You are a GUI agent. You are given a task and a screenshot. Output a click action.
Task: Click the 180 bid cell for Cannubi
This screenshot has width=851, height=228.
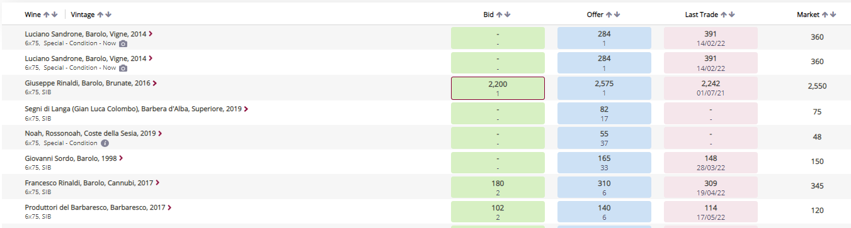[498, 188]
